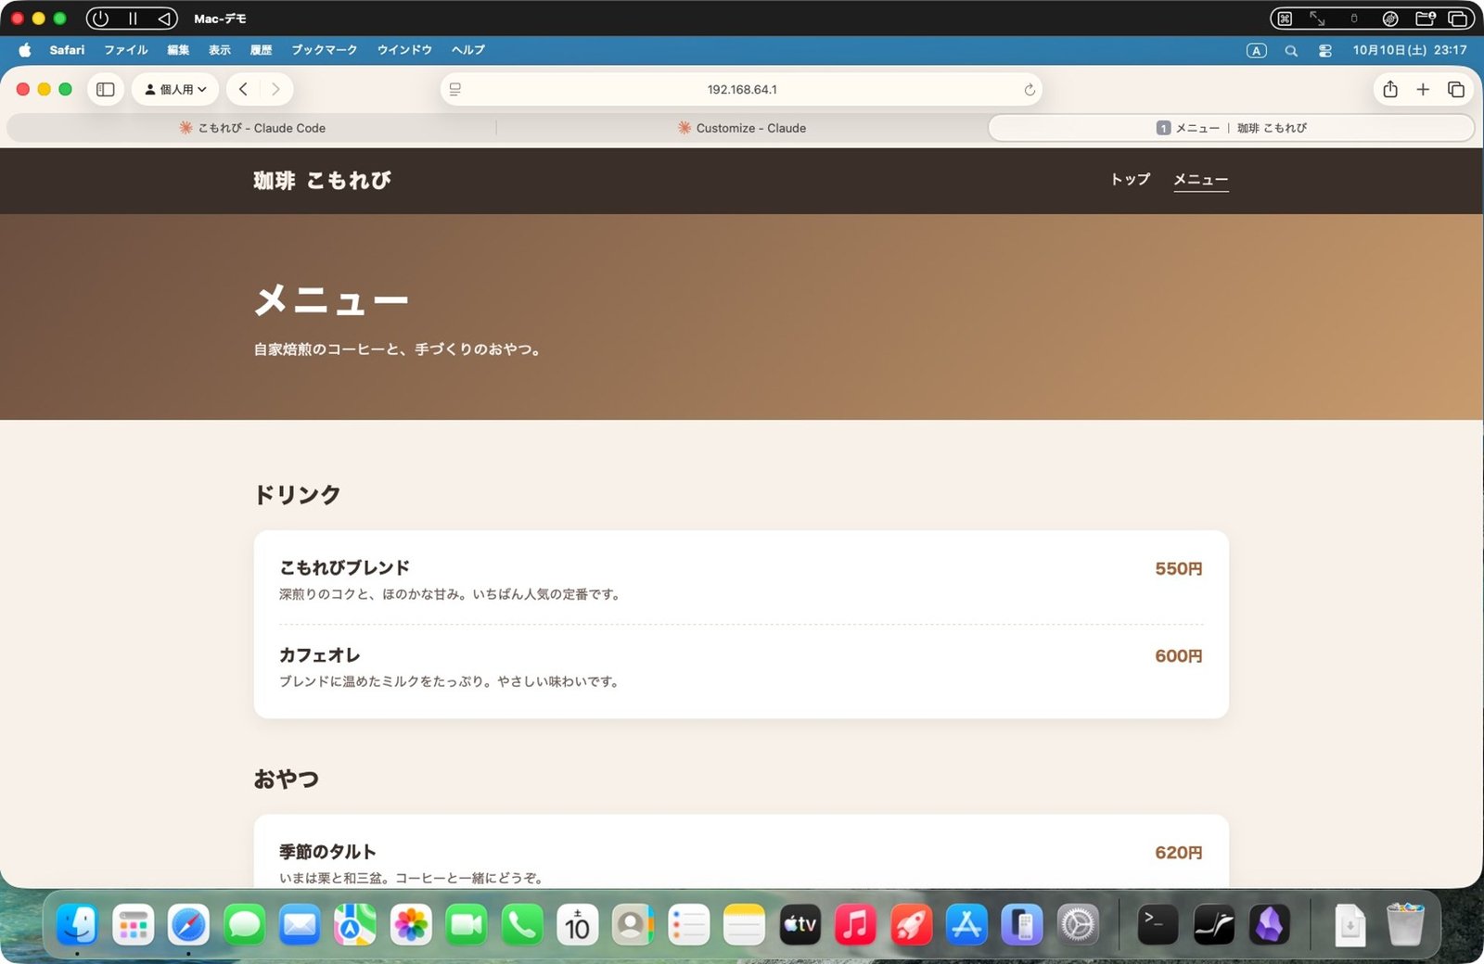1484x964 pixels.
Task: Open the 個人用 profile dropdown
Action: (x=175, y=89)
